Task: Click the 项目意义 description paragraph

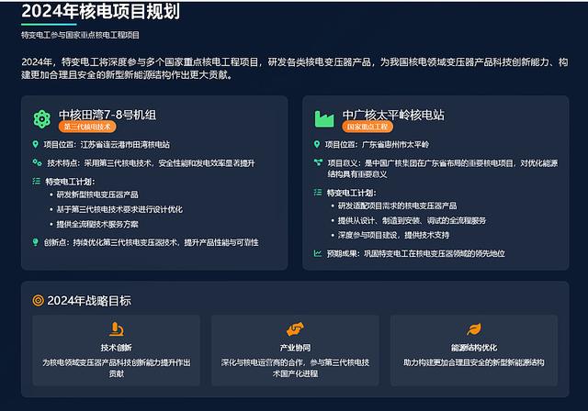Action: [443, 169]
